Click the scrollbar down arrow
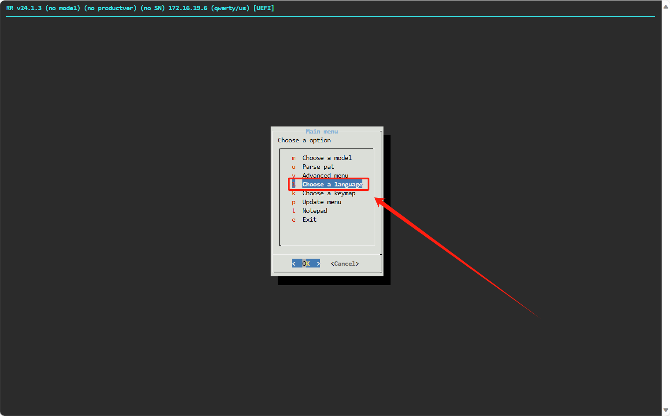The image size is (670, 416). 666,410
